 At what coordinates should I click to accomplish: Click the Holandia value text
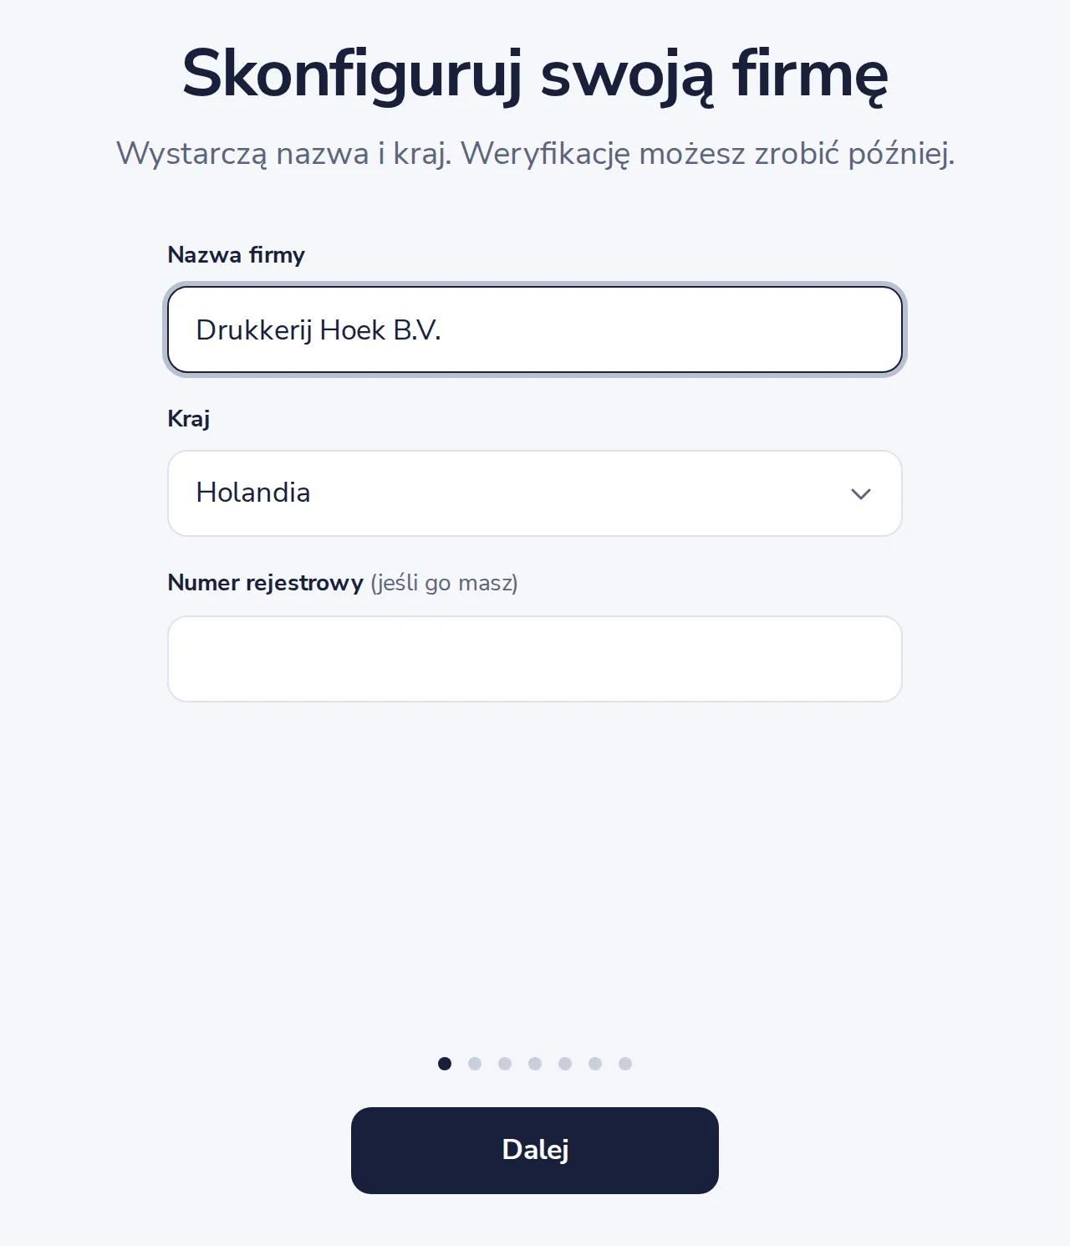(253, 493)
